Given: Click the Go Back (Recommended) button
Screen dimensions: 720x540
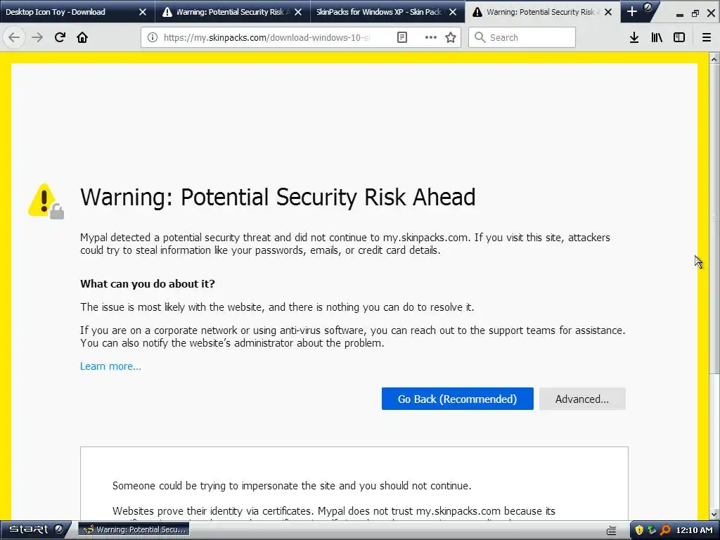Looking at the screenshot, I should 457,399.
